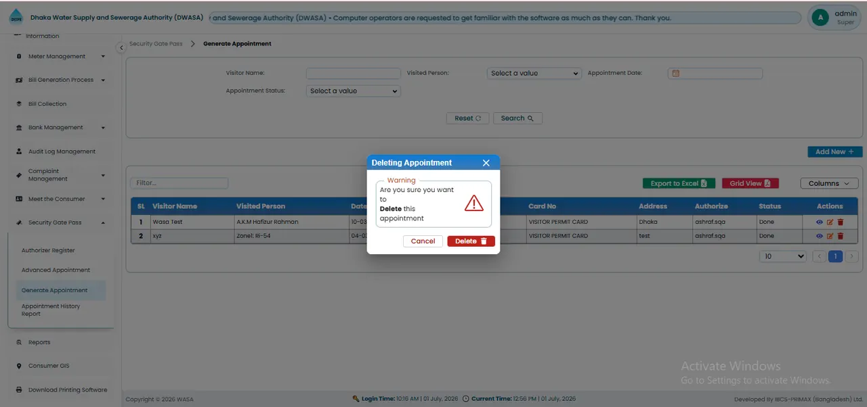This screenshot has height=407, width=867.
Task: Expand Bank Management menu arrow
Action: (x=103, y=128)
